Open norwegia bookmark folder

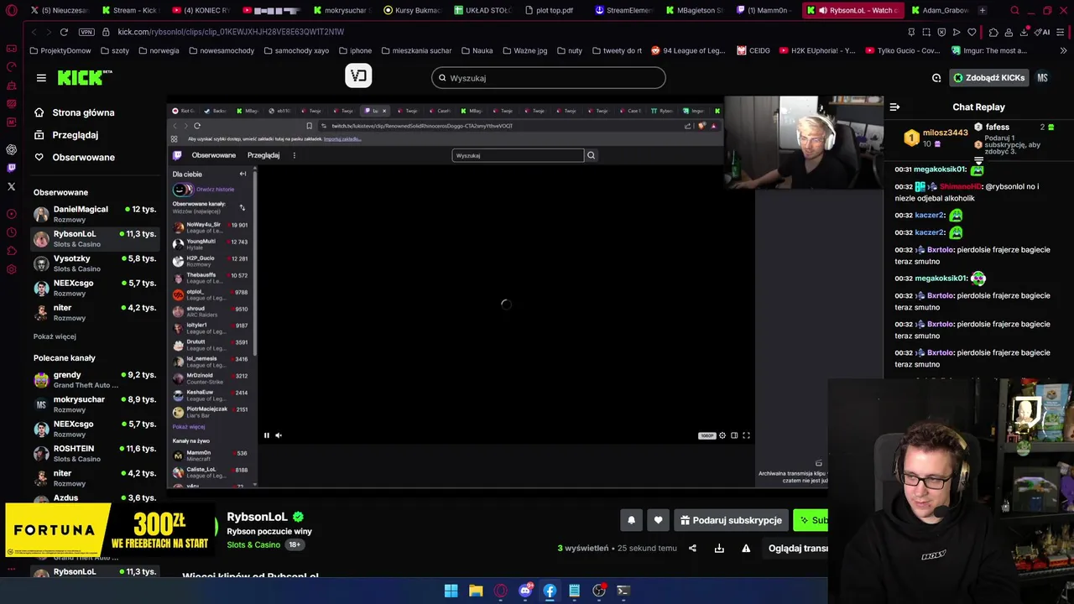(x=158, y=50)
